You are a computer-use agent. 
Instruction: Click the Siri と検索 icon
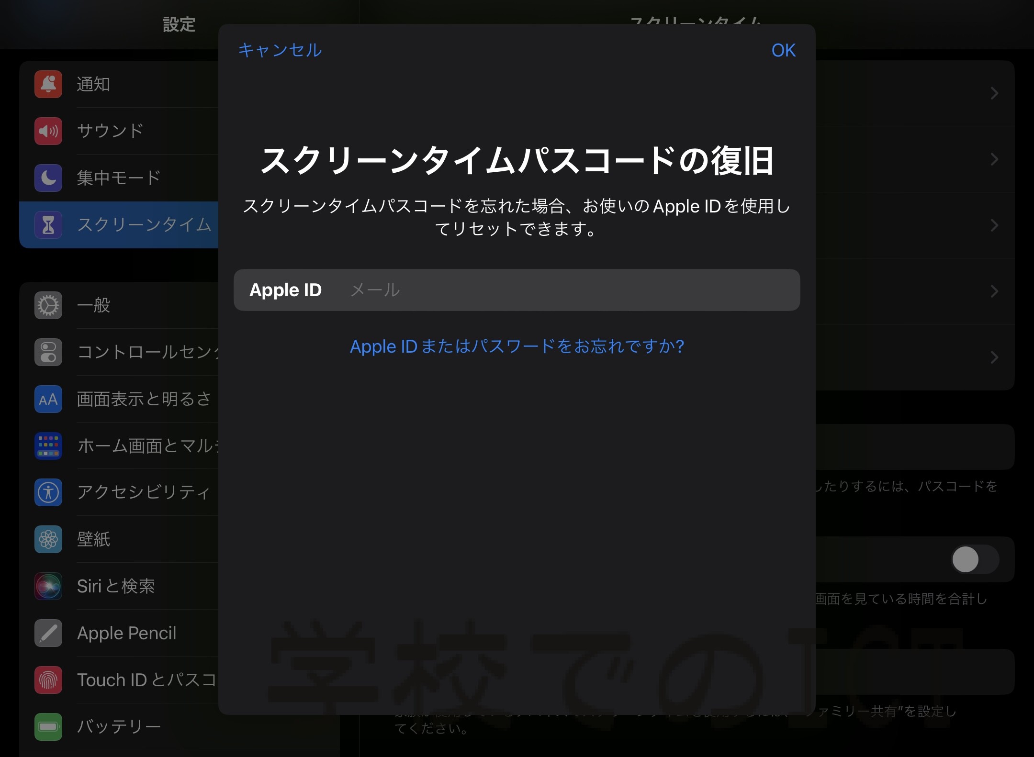click(x=48, y=586)
